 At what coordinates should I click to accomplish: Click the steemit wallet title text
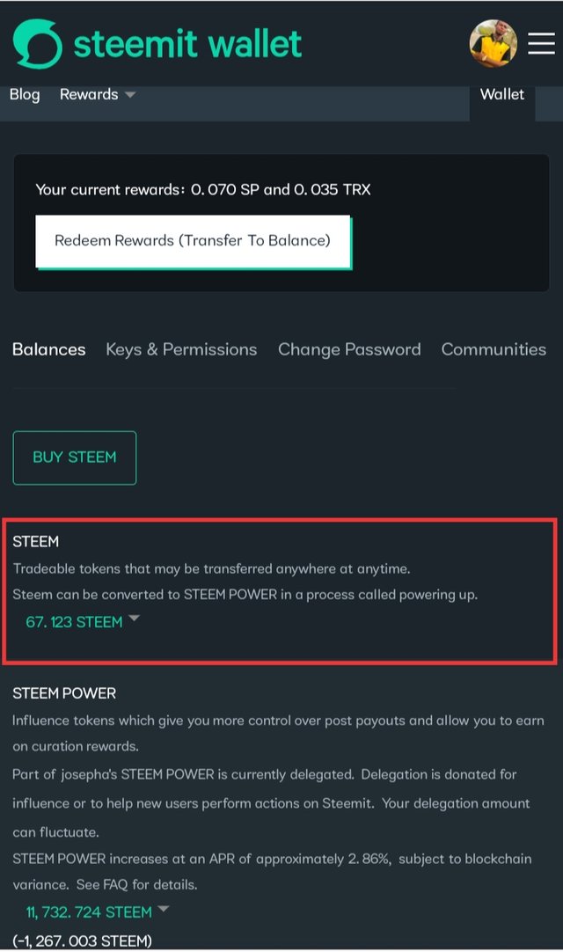click(187, 44)
